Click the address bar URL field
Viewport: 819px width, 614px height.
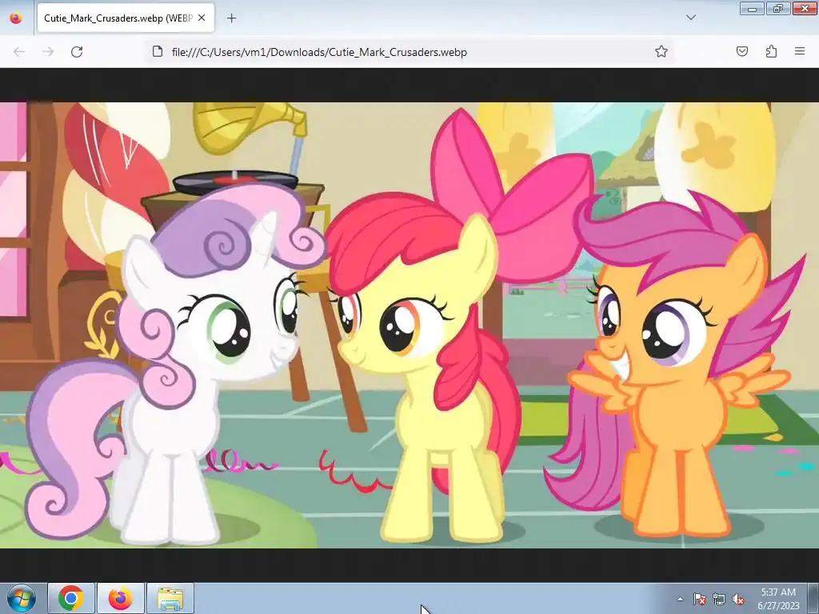409,52
